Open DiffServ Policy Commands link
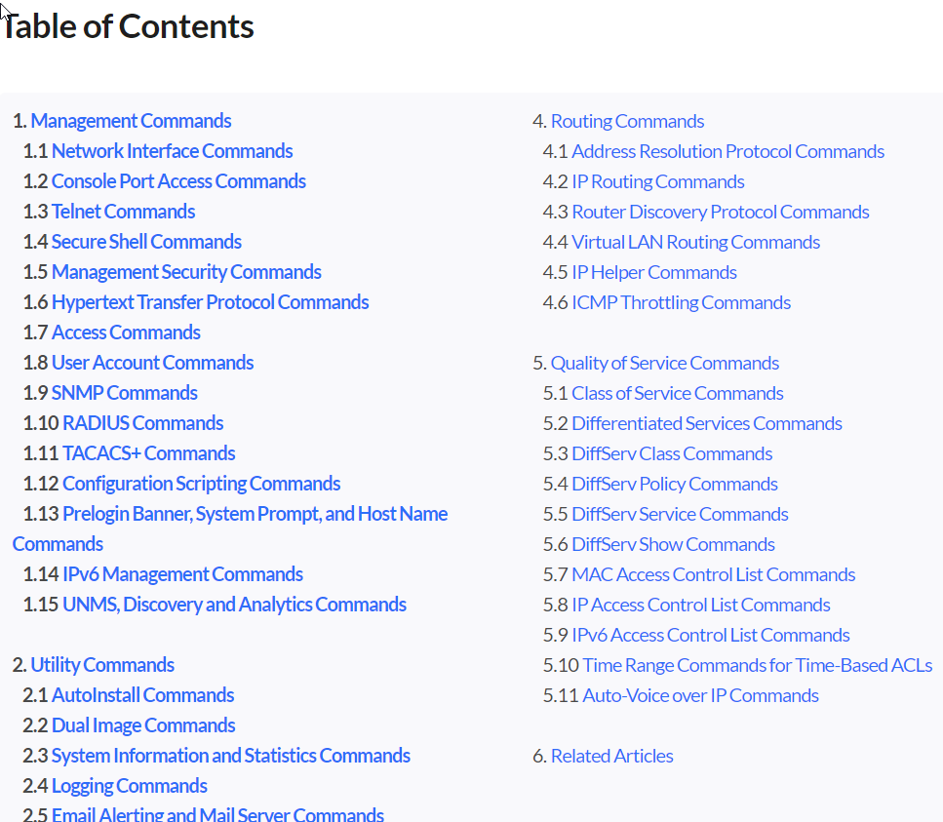 [x=674, y=484]
